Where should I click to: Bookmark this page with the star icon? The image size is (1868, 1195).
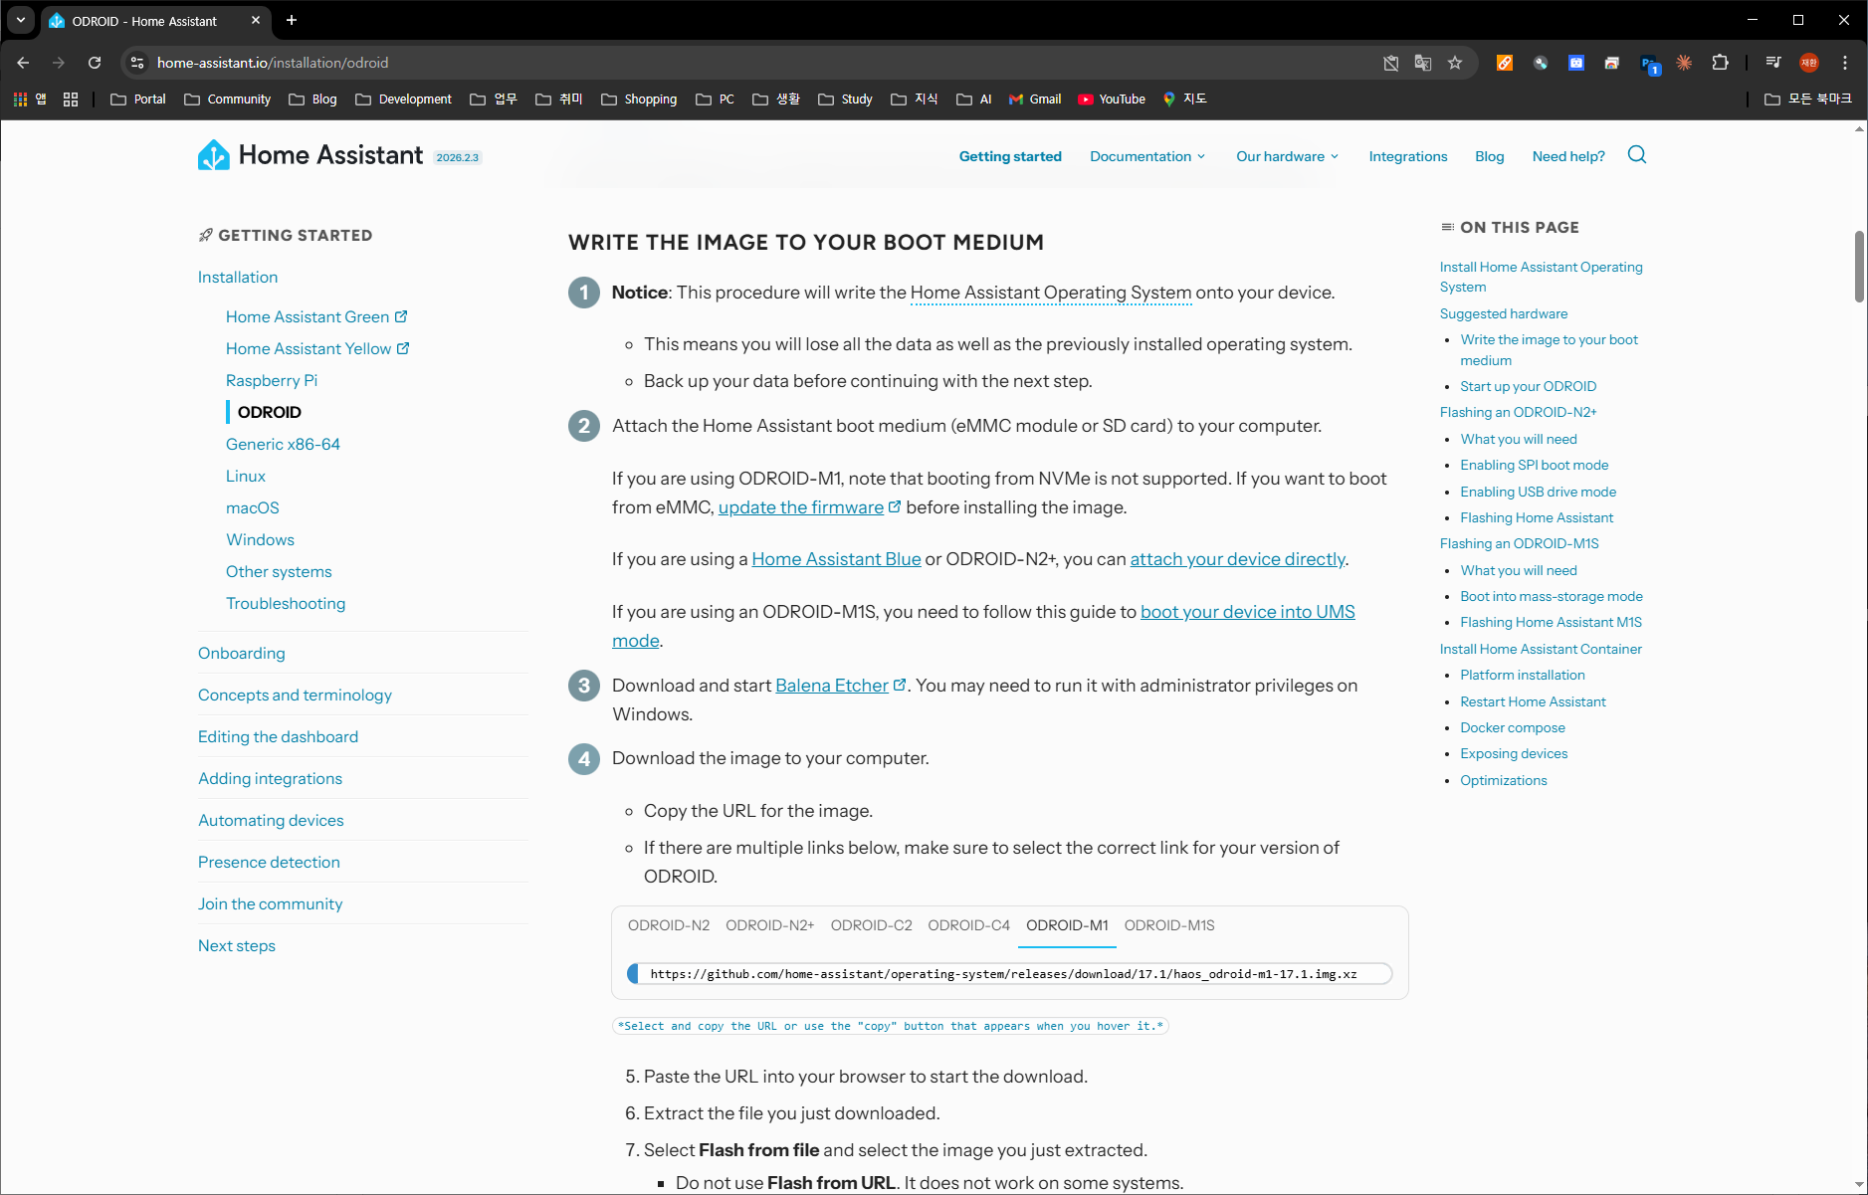coord(1455,63)
